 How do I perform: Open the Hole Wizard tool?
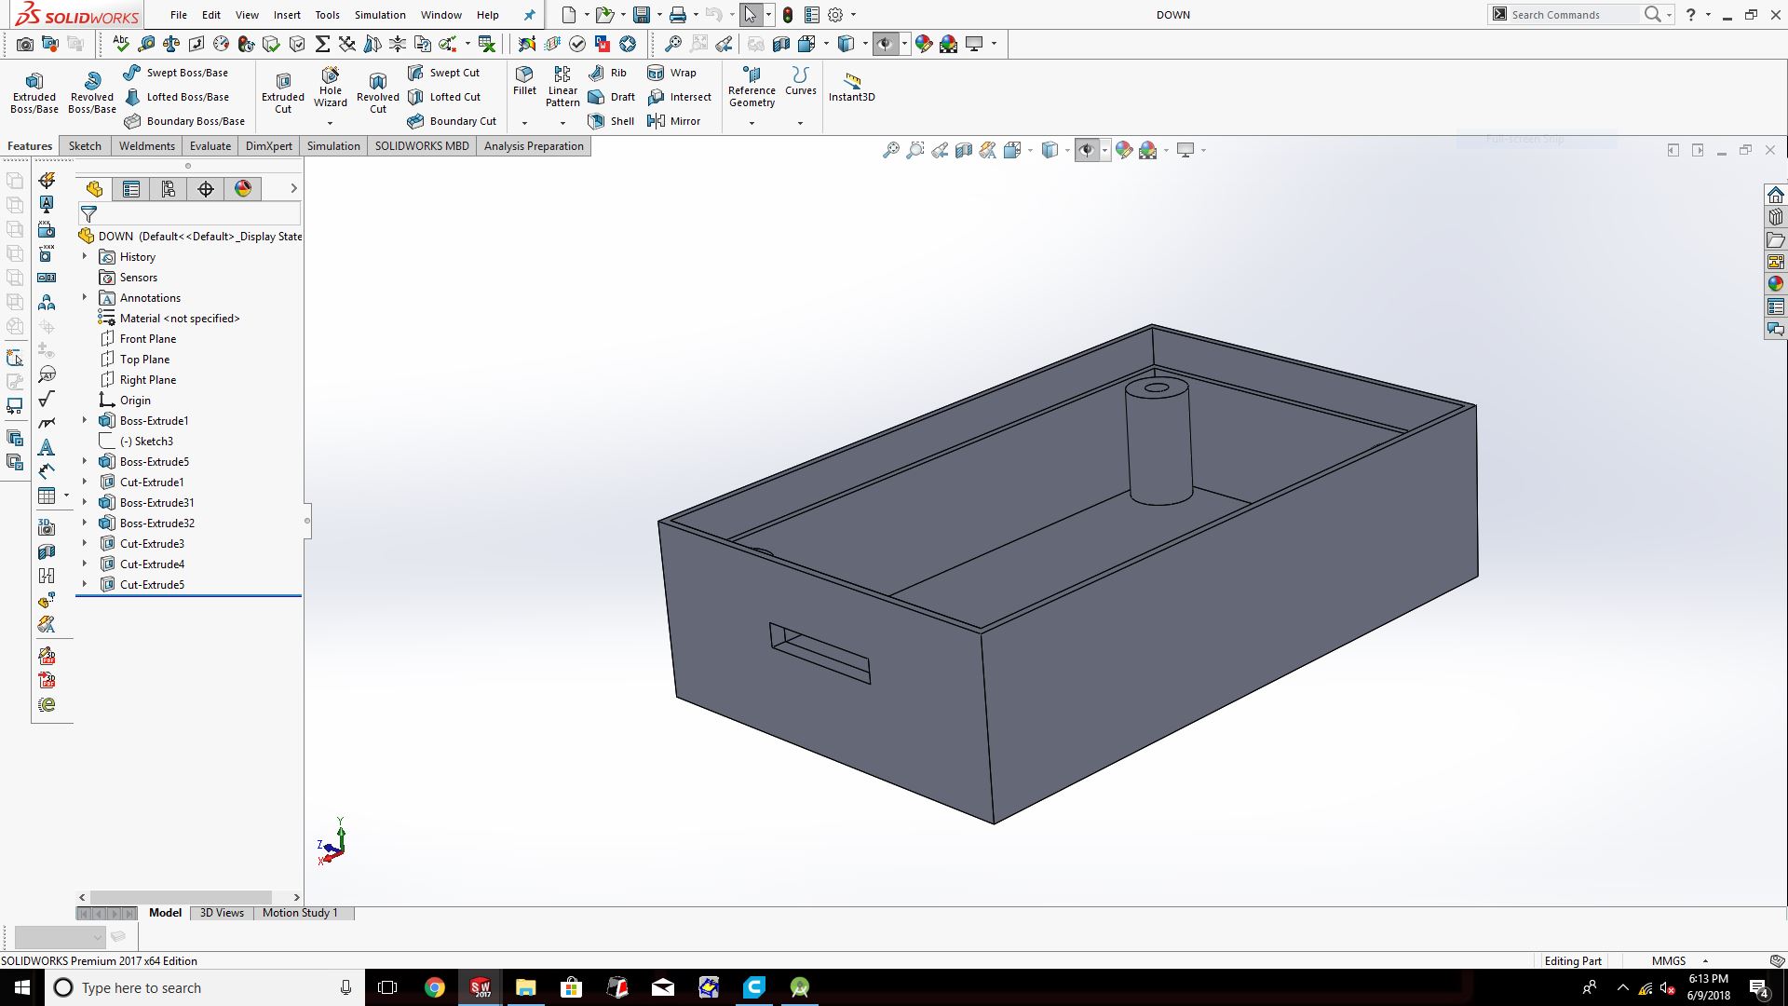point(330,86)
